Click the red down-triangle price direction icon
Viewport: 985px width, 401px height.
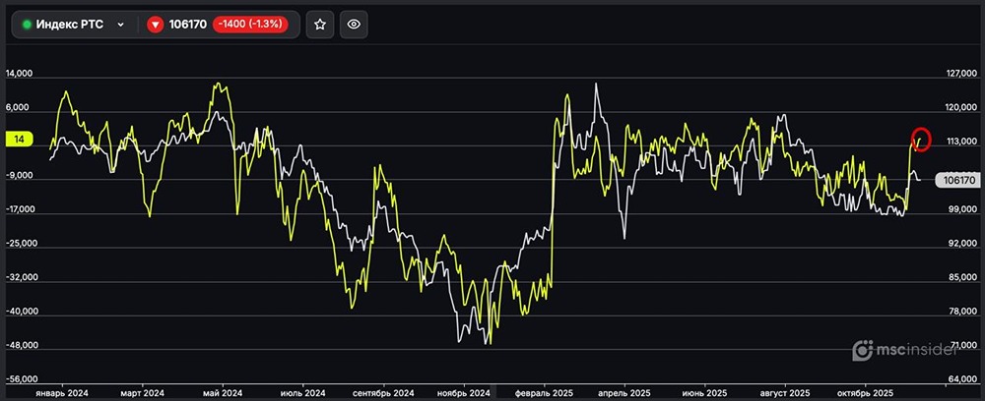pos(156,25)
